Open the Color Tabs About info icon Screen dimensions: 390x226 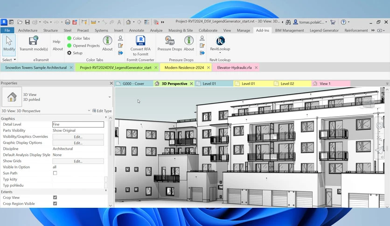(107, 40)
